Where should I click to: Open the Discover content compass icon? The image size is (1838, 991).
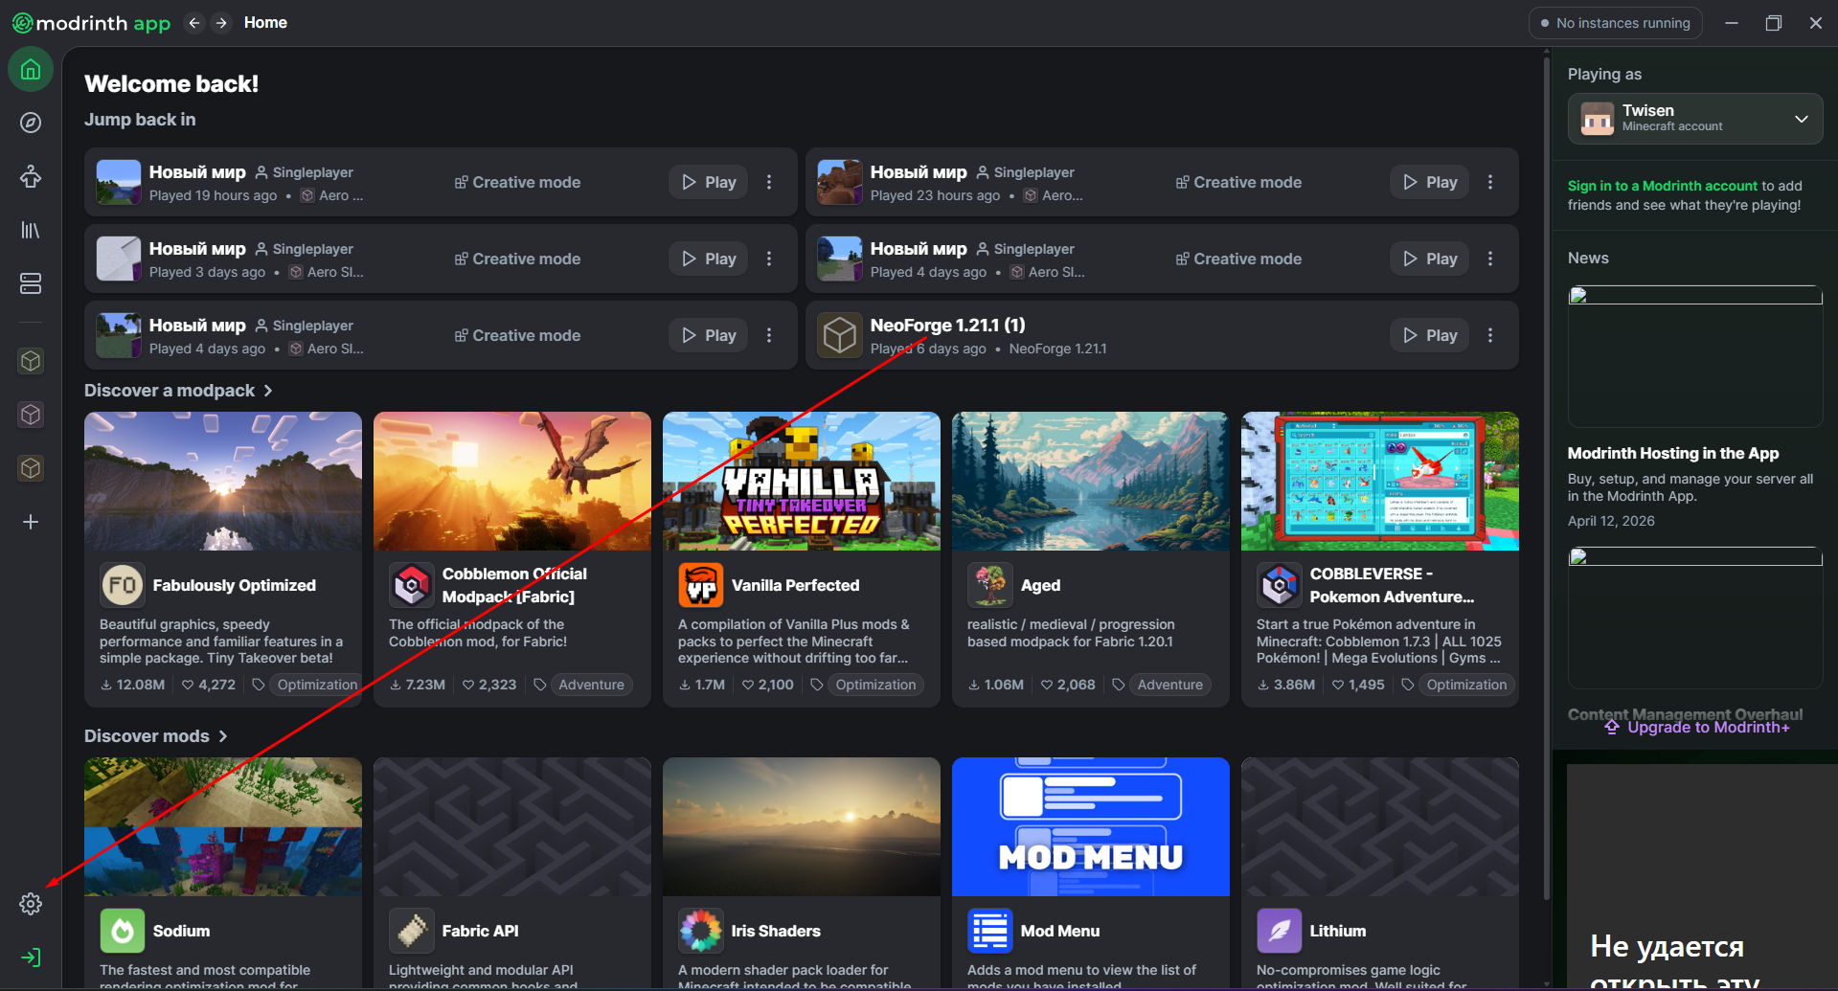click(x=31, y=123)
